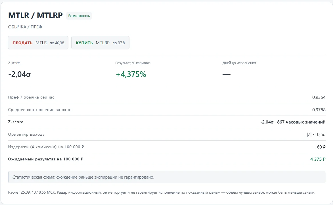Click the Дней до исполнения label
This screenshot has height=205, width=333.
point(239,63)
